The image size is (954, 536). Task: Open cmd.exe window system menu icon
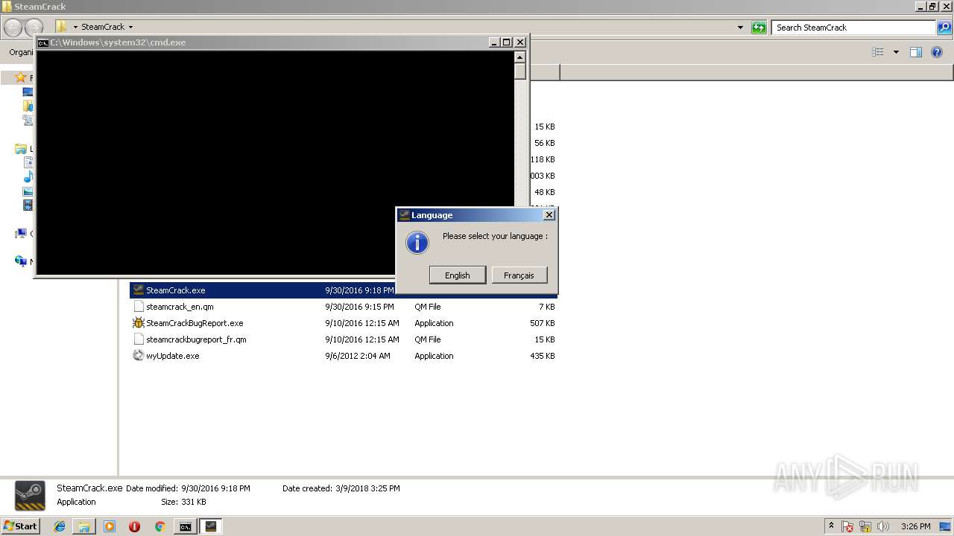[x=43, y=42]
